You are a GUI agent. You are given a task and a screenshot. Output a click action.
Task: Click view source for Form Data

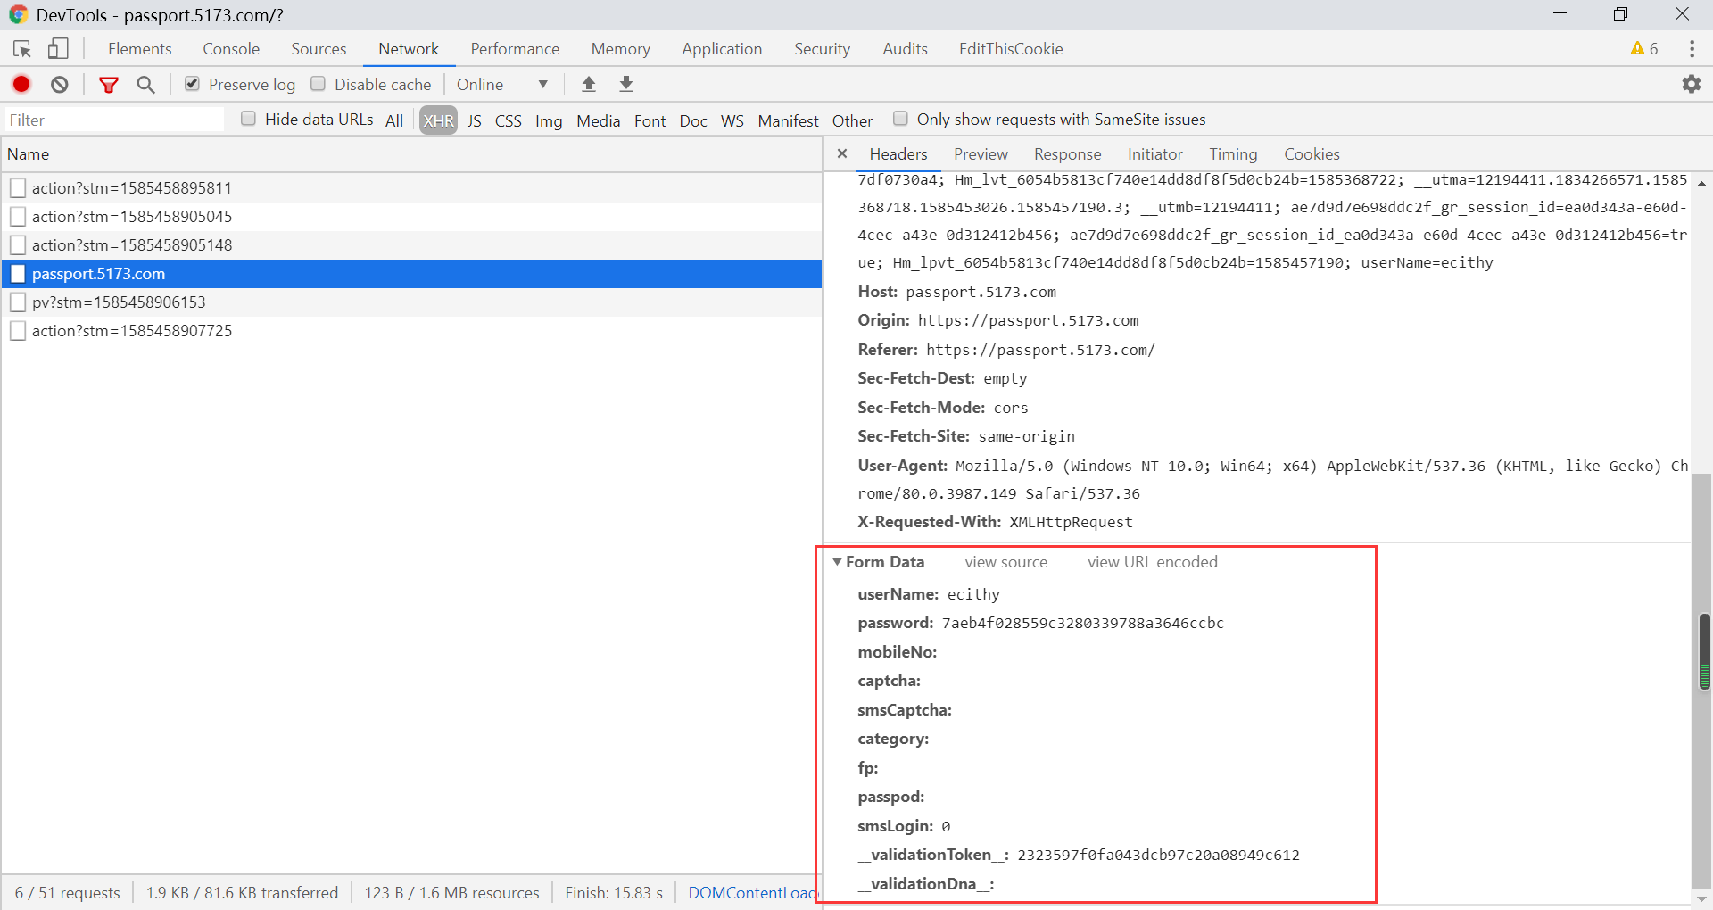click(x=1006, y=562)
